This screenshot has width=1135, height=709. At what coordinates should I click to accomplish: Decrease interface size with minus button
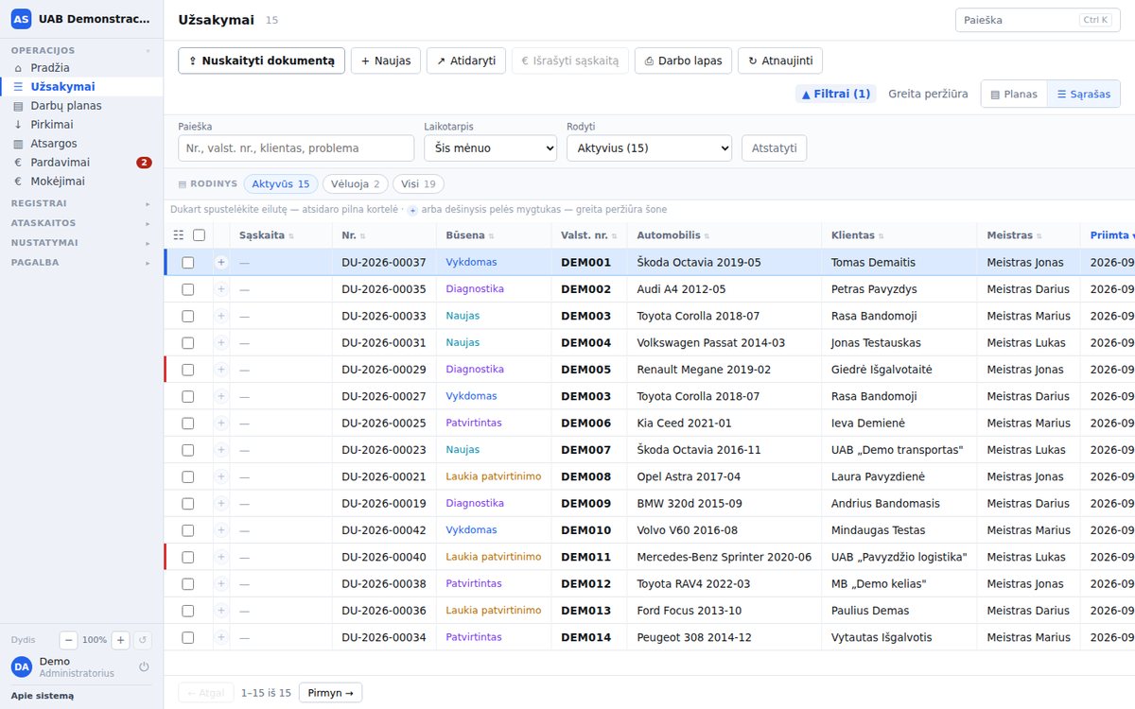pyautogui.click(x=69, y=640)
